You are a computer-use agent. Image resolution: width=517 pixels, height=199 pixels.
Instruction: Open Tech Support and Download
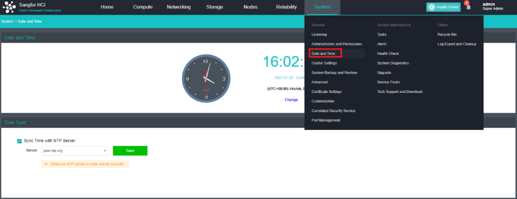click(399, 92)
